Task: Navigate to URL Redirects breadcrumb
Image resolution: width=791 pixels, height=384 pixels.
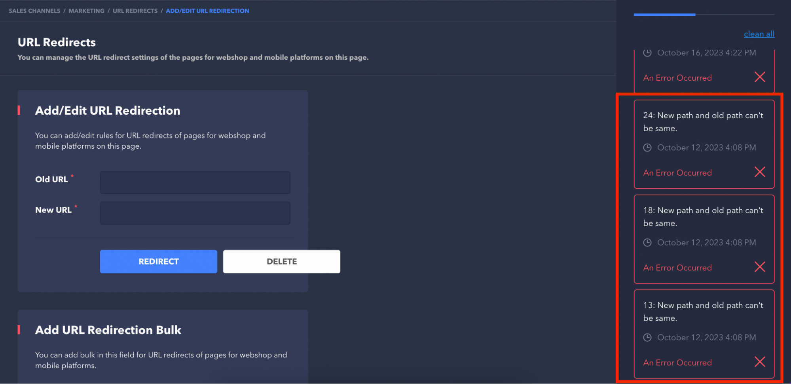Action: click(x=135, y=11)
